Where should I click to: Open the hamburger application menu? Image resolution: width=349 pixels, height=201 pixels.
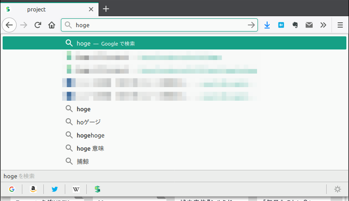click(x=340, y=25)
